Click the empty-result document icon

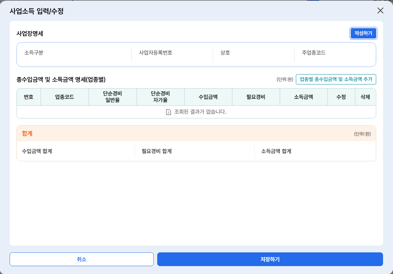[x=169, y=112]
